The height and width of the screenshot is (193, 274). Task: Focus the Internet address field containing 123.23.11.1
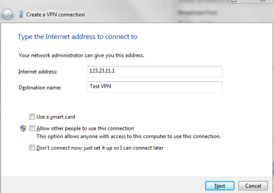pos(155,71)
